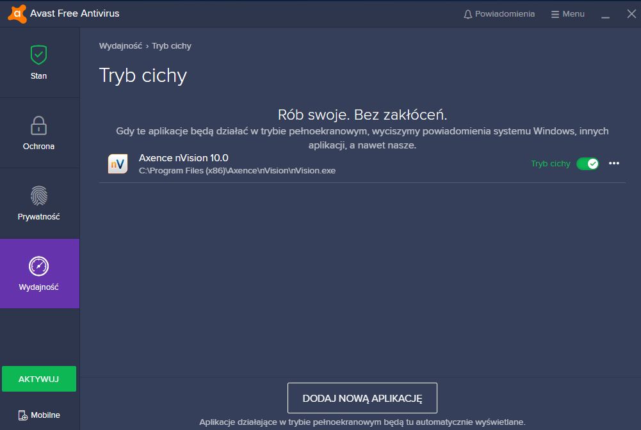641x430 pixels.
Task: Open the Menu in the title bar
Action: (x=567, y=13)
